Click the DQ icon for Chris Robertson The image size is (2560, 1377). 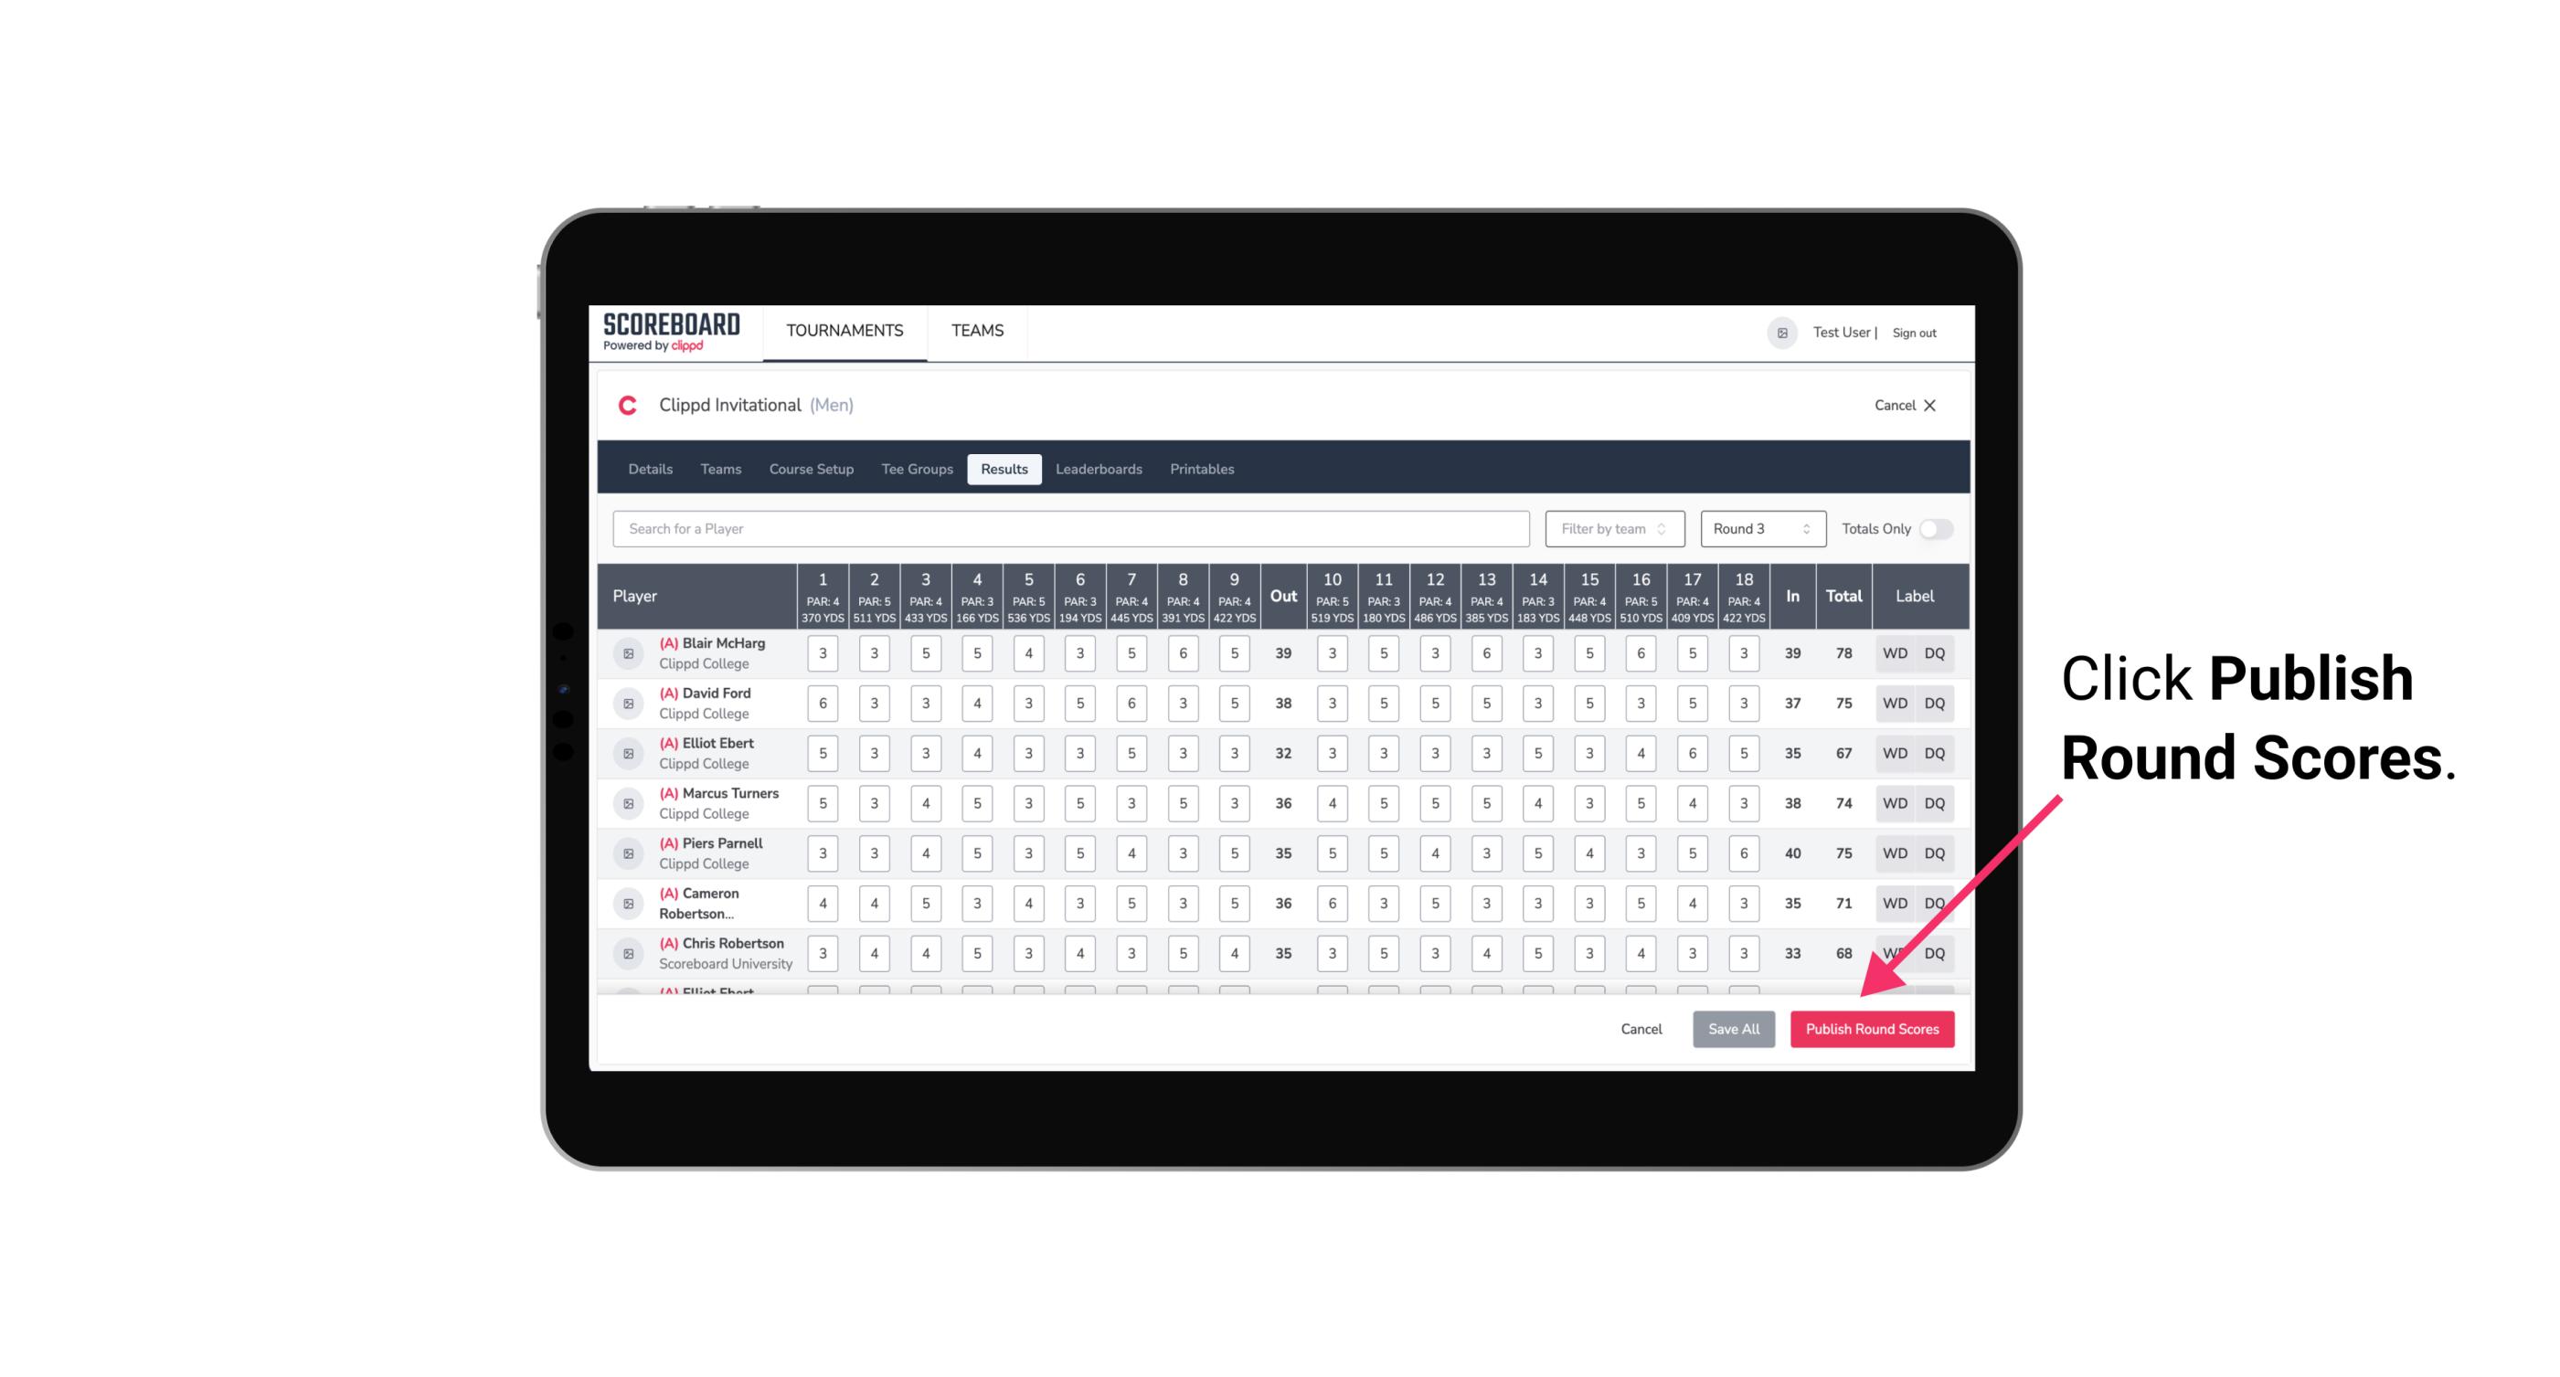(x=1935, y=953)
